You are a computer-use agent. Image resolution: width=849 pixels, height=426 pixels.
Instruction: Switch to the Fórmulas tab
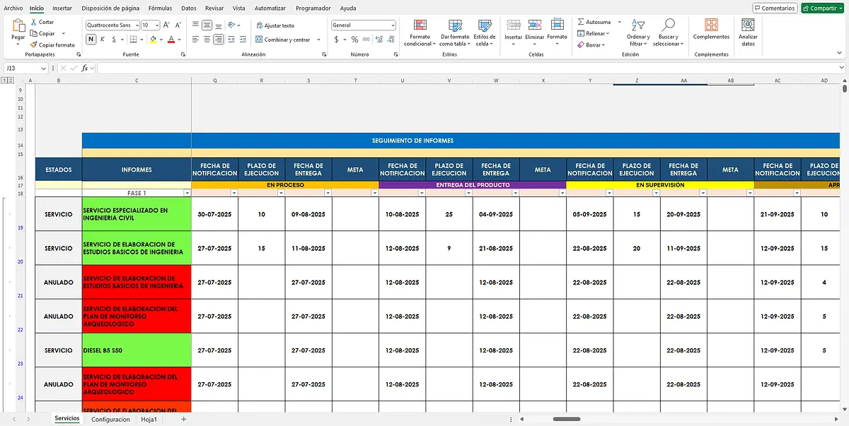[161, 8]
